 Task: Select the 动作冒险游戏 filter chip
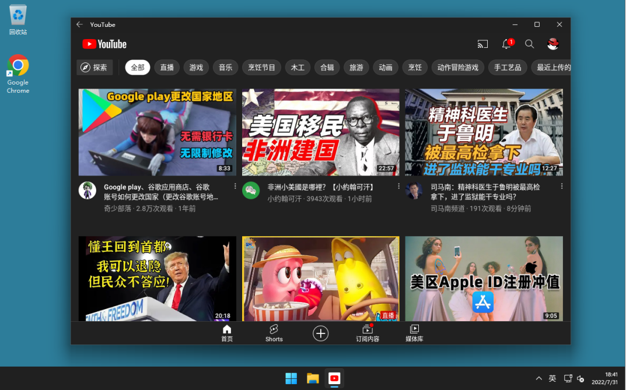coord(457,68)
